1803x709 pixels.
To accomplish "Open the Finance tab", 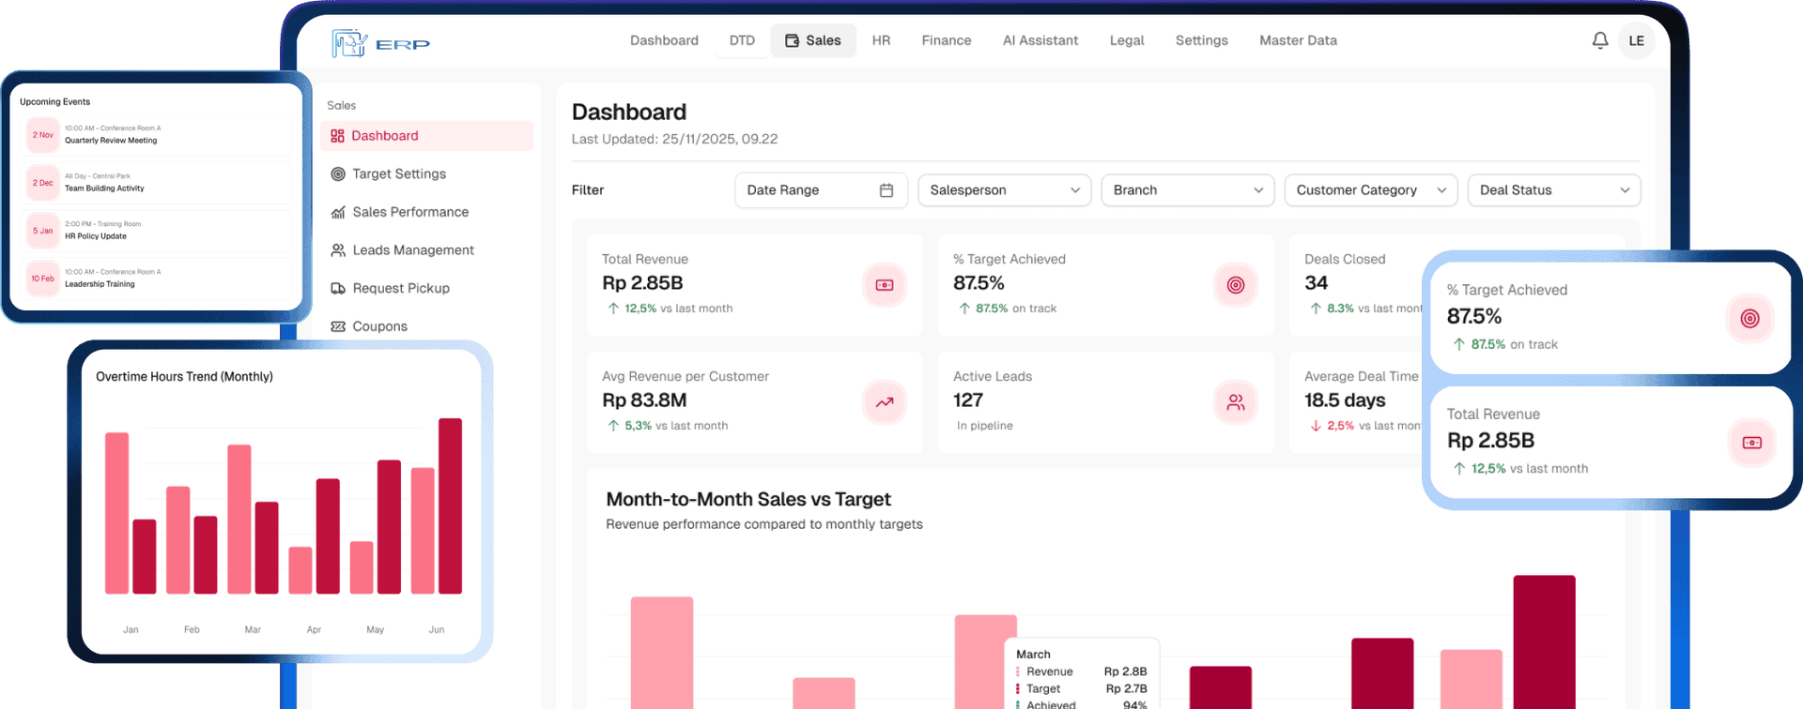I will [947, 40].
